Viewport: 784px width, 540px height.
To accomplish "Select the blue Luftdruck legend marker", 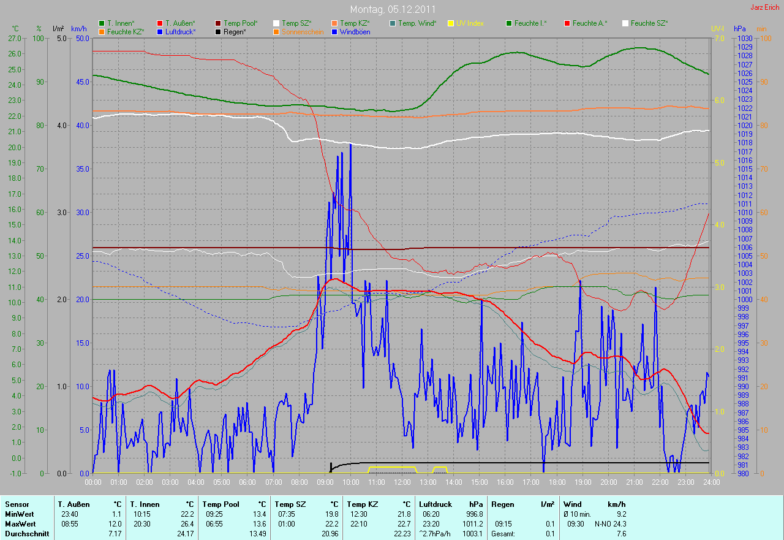I will (x=160, y=31).
